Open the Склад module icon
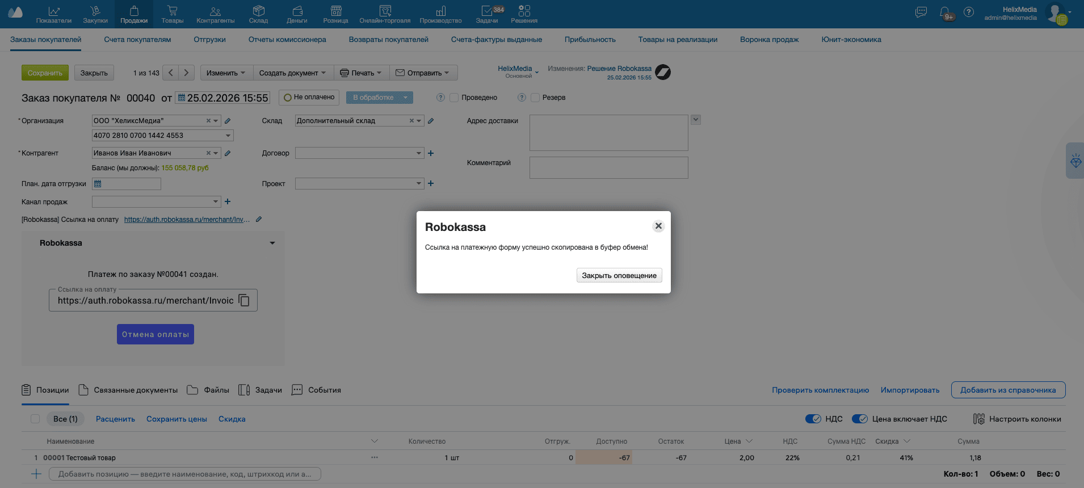The height and width of the screenshot is (488, 1084). [x=258, y=14]
